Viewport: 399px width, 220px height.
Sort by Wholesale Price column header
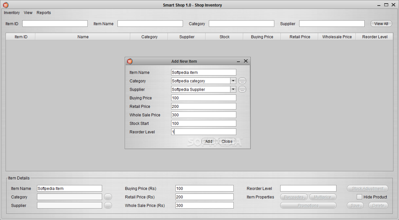tap(337, 37)
